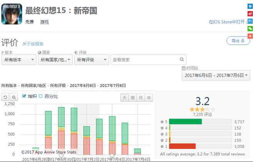Select the 月 month granularity tab

[141, 98]
